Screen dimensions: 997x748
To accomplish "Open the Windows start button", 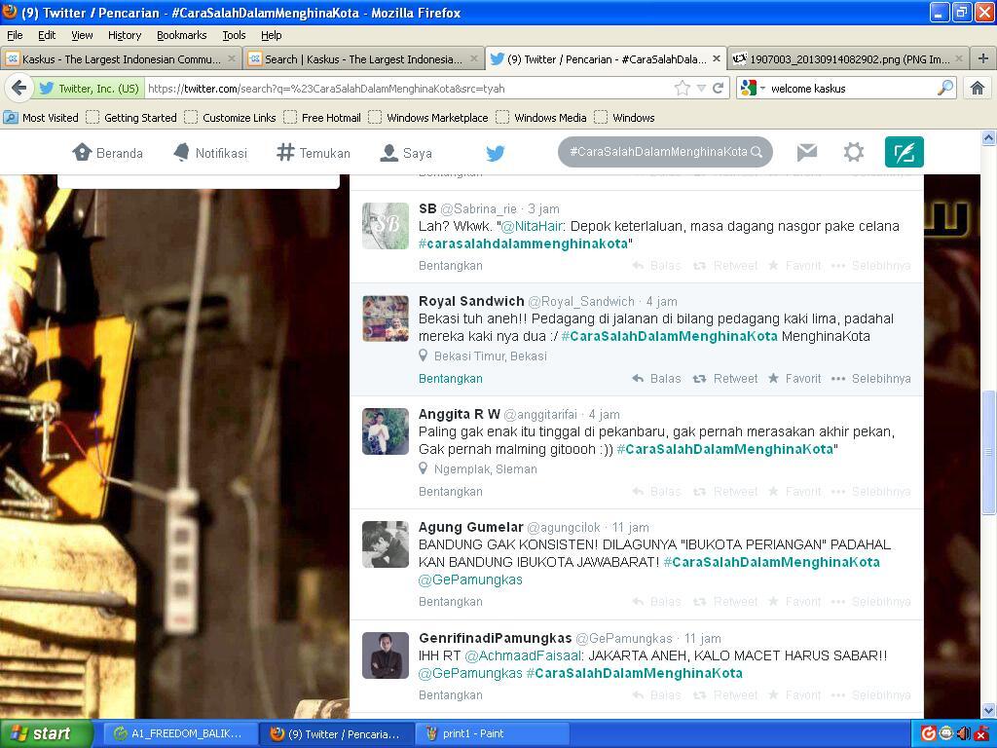I will [x=46, y=733].
